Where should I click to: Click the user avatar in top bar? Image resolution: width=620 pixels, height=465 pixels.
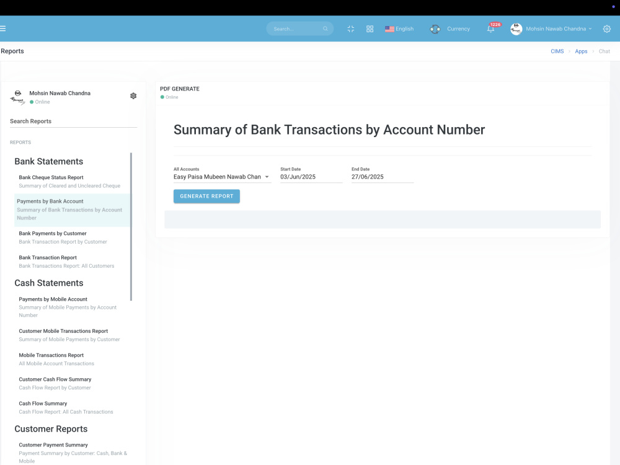coord(516,29)
